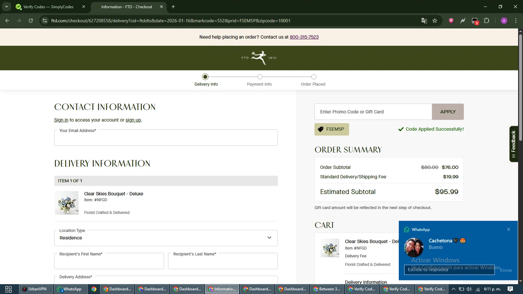Click the browser forward arrow

coord(19,21)
